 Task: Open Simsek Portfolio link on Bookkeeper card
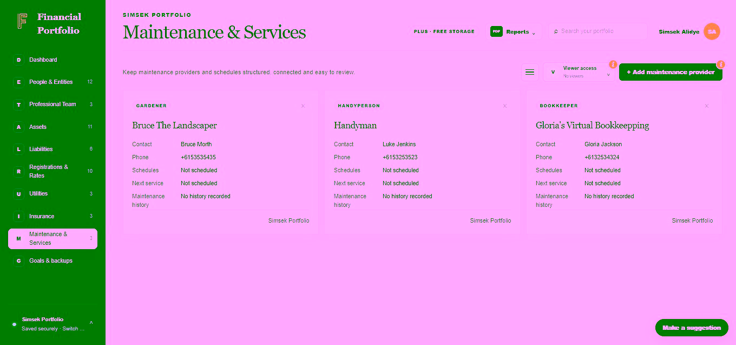pyautogui.click(x=692, y=221)
